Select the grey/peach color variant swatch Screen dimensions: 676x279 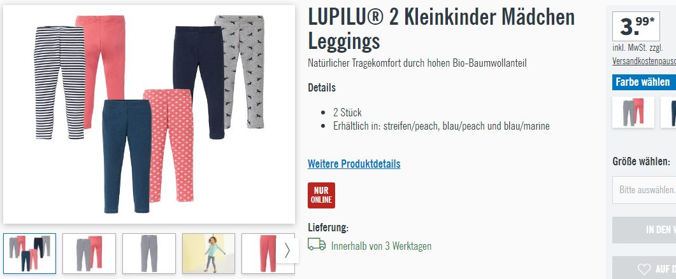pos(633,112)
